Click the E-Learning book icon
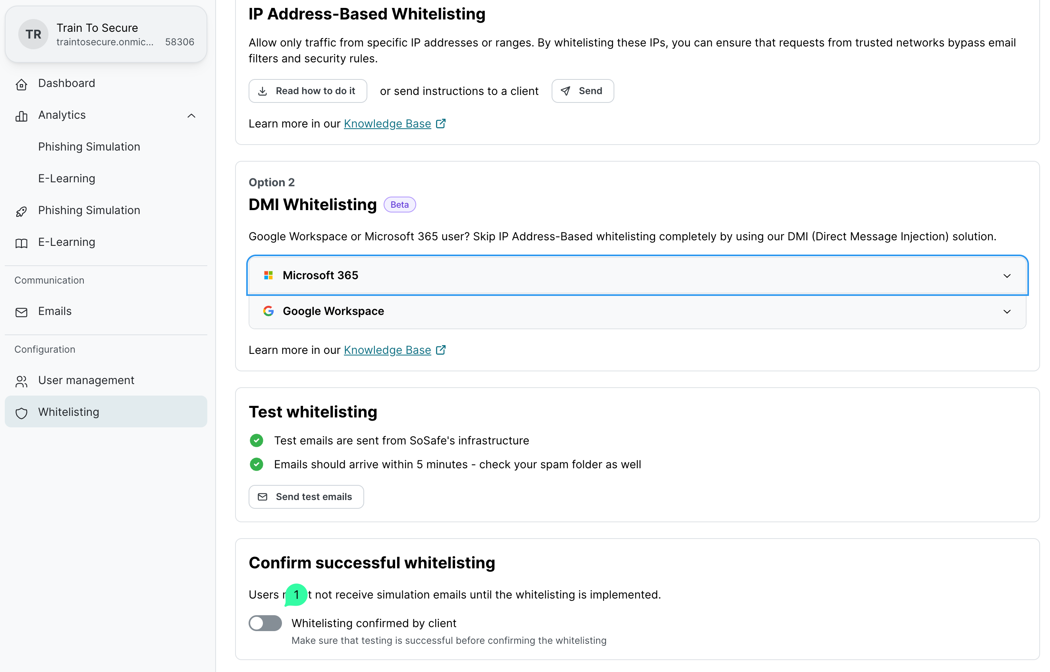Image resolution: width=1050 pixels, height=672 pixels. coord(21,243)
